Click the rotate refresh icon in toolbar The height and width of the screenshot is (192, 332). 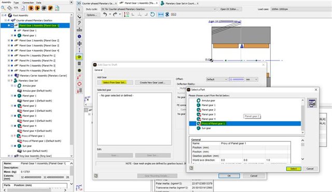[153, 14]
